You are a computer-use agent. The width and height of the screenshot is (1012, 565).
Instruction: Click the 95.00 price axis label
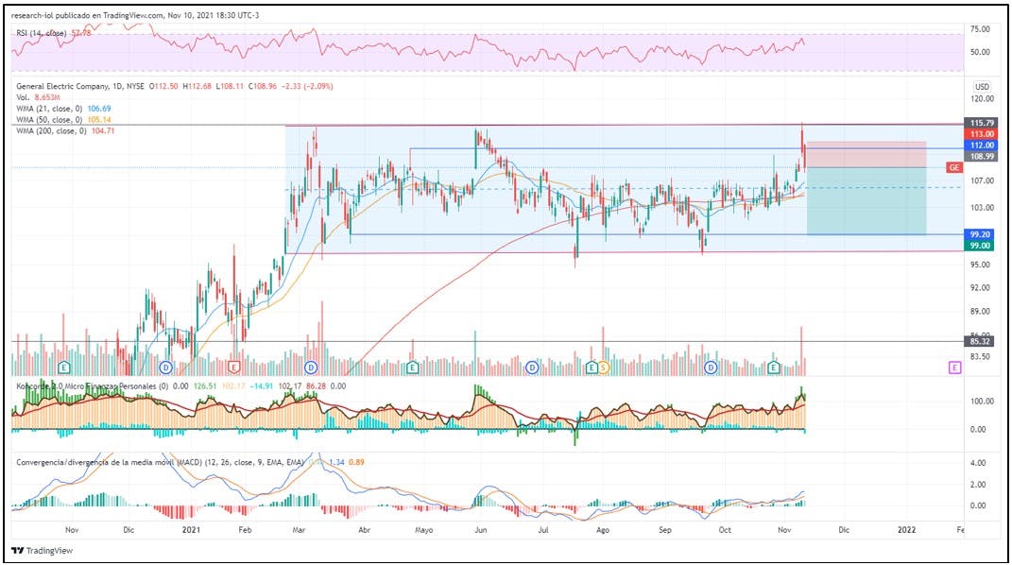tap(983, 265)
